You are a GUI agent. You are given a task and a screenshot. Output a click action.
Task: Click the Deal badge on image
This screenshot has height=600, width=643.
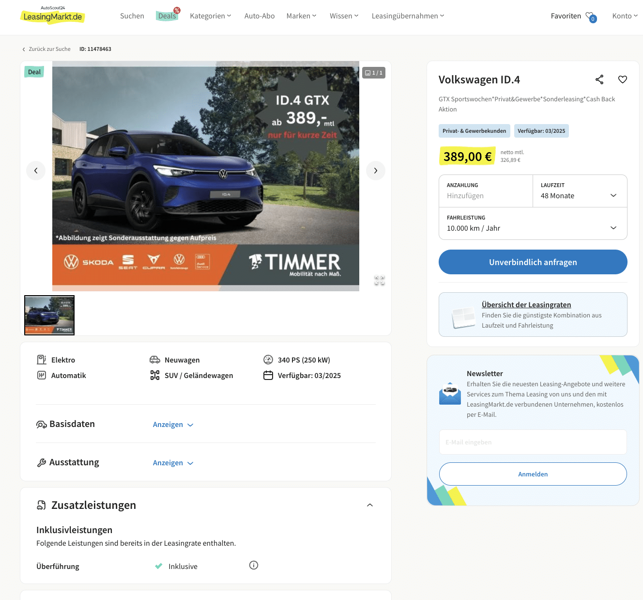[34, 72]
